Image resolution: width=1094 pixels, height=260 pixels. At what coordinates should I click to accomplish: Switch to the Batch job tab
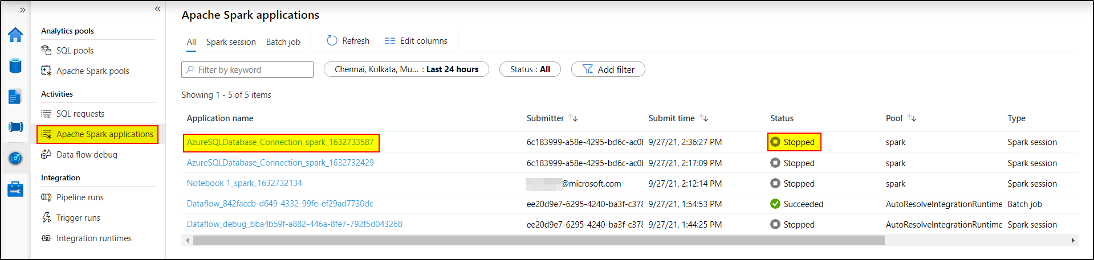point(283,42)
